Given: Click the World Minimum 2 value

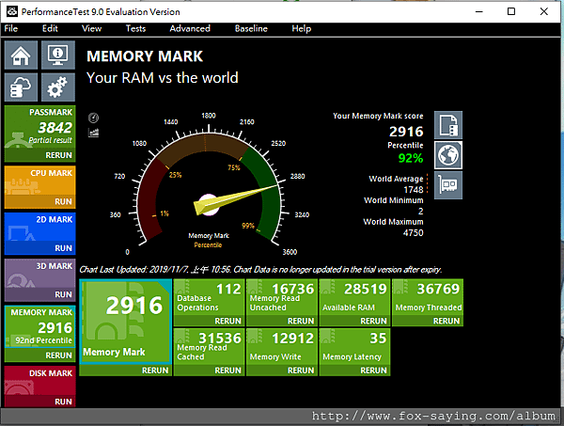Looking at the screenshot, I should 420,212.
